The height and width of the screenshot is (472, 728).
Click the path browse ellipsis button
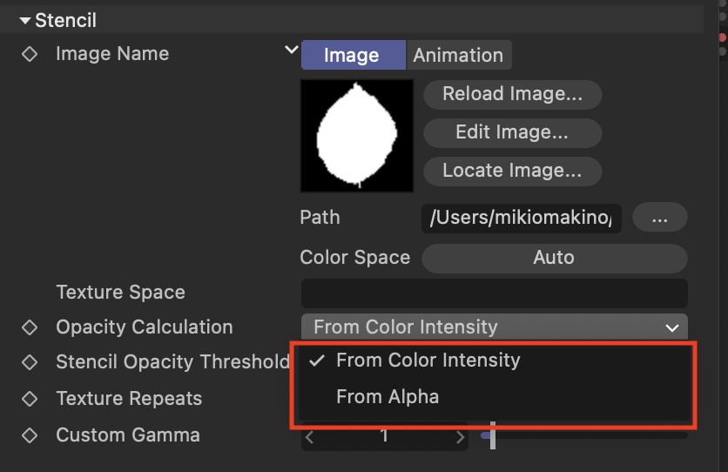(x=659, y=218)
